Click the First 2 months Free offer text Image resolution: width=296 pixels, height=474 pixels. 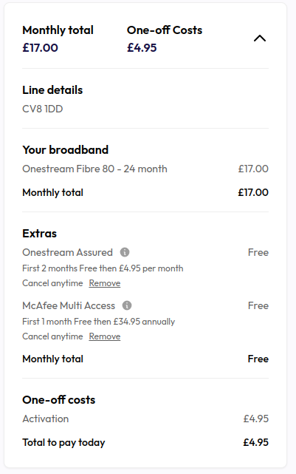point(103,268)
